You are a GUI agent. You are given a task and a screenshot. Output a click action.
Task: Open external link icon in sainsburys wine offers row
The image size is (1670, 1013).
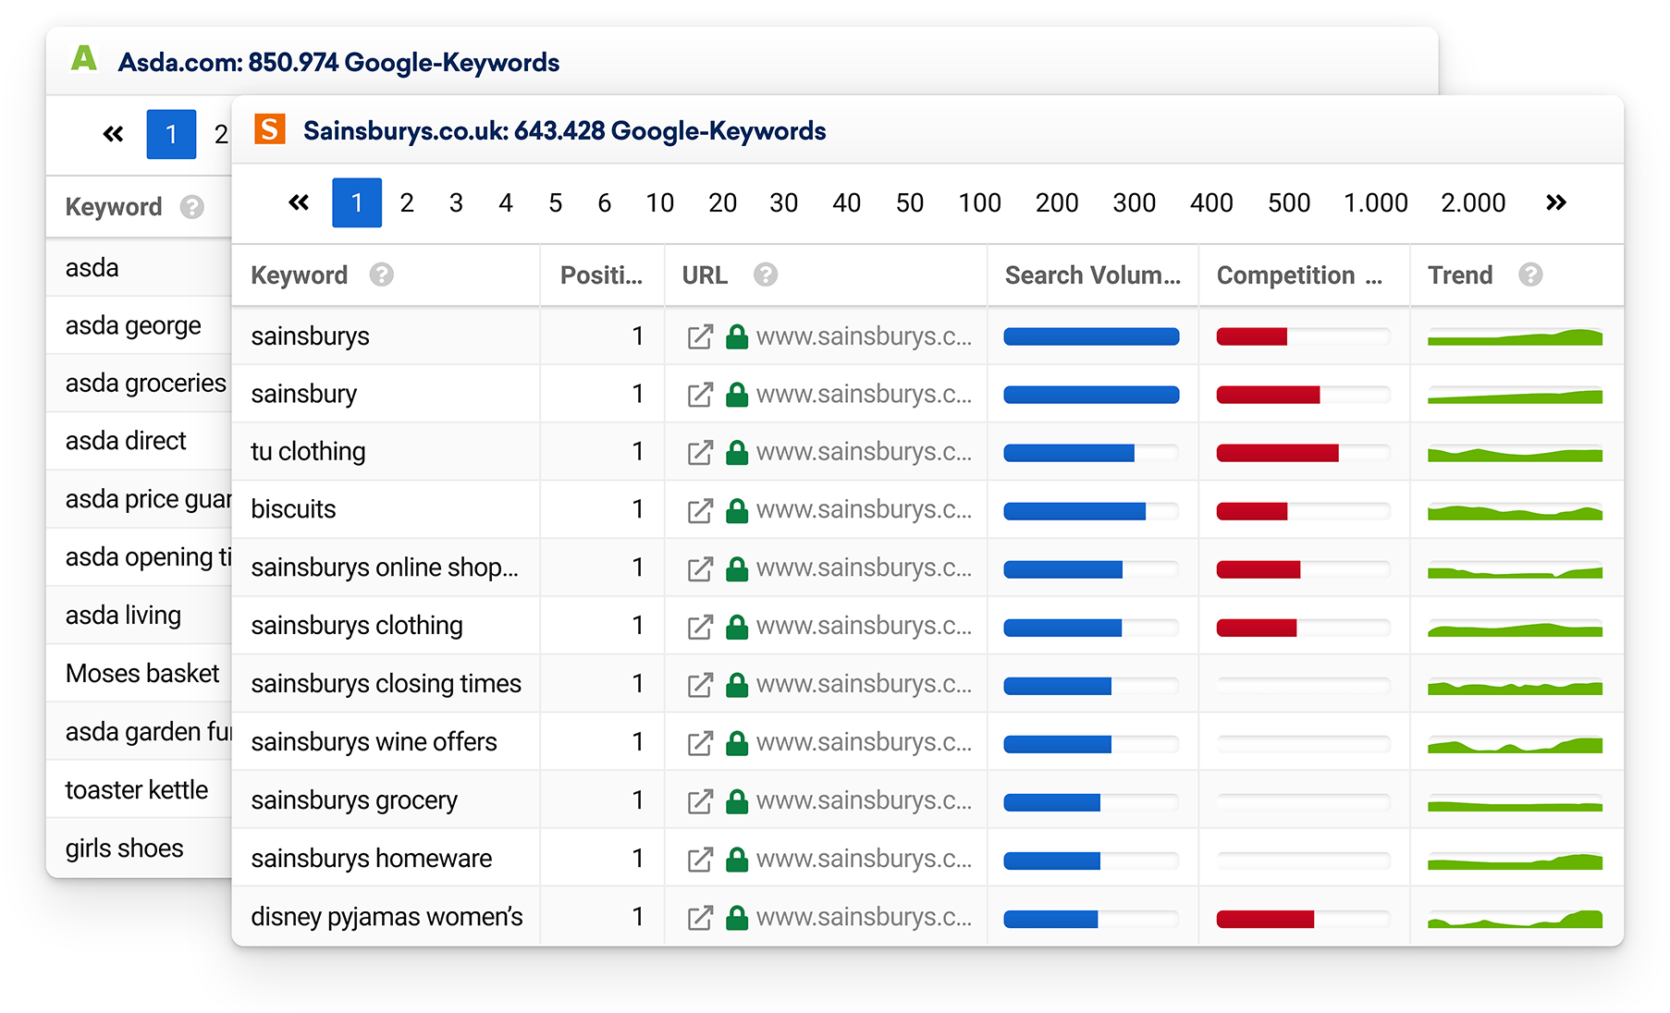[700, 742]
